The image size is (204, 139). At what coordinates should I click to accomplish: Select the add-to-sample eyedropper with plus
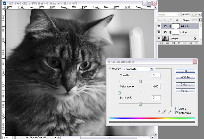(x=164, y=112)
